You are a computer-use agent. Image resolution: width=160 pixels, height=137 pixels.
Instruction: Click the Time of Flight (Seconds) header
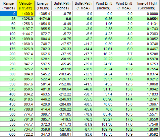click(x=147, y=6)
